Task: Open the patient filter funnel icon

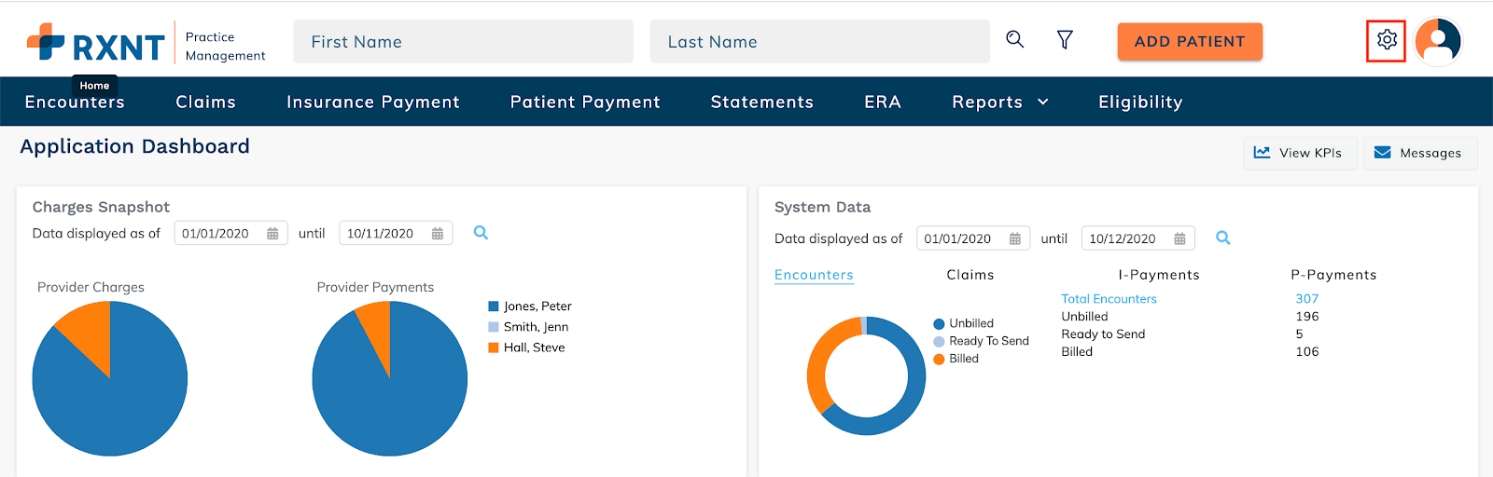Action: 1065,39
